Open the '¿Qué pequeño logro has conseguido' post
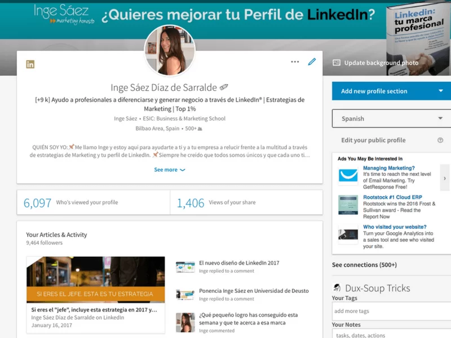The width and height of the screenshot is (451, 338). (x=248, y=319)
